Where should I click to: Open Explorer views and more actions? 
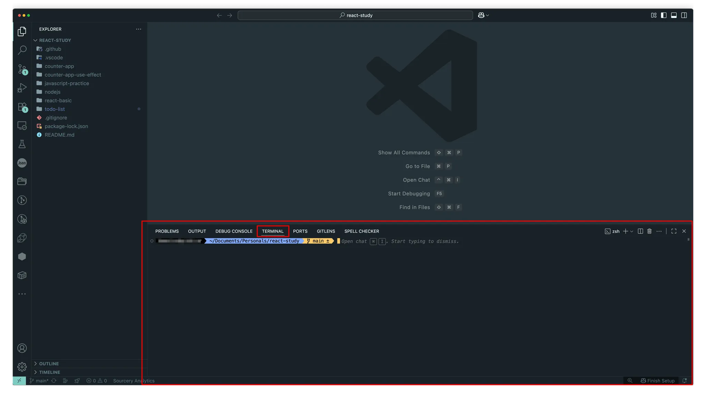[x=139, y=29]
